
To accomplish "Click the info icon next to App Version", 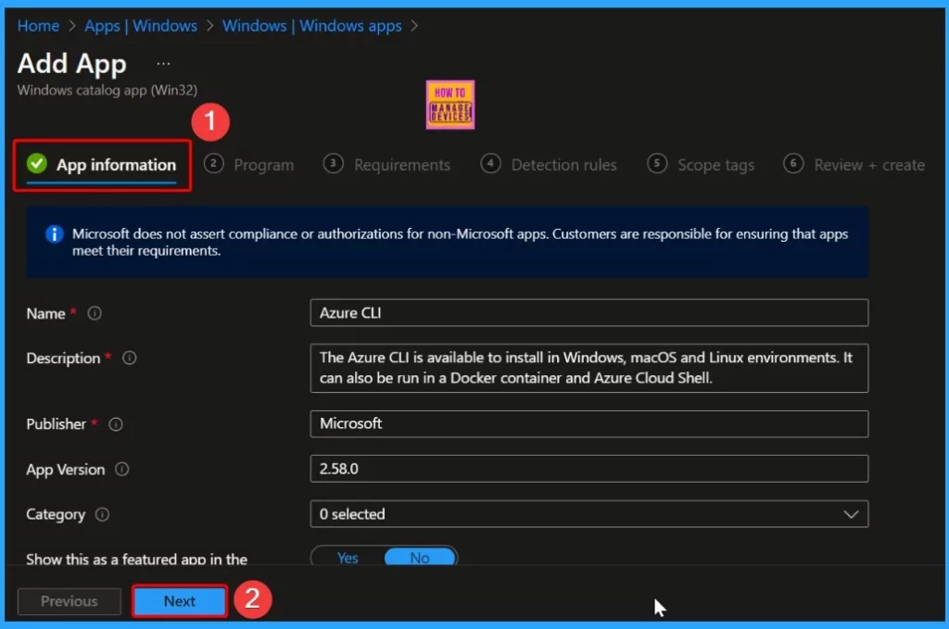I will (121, 470).
